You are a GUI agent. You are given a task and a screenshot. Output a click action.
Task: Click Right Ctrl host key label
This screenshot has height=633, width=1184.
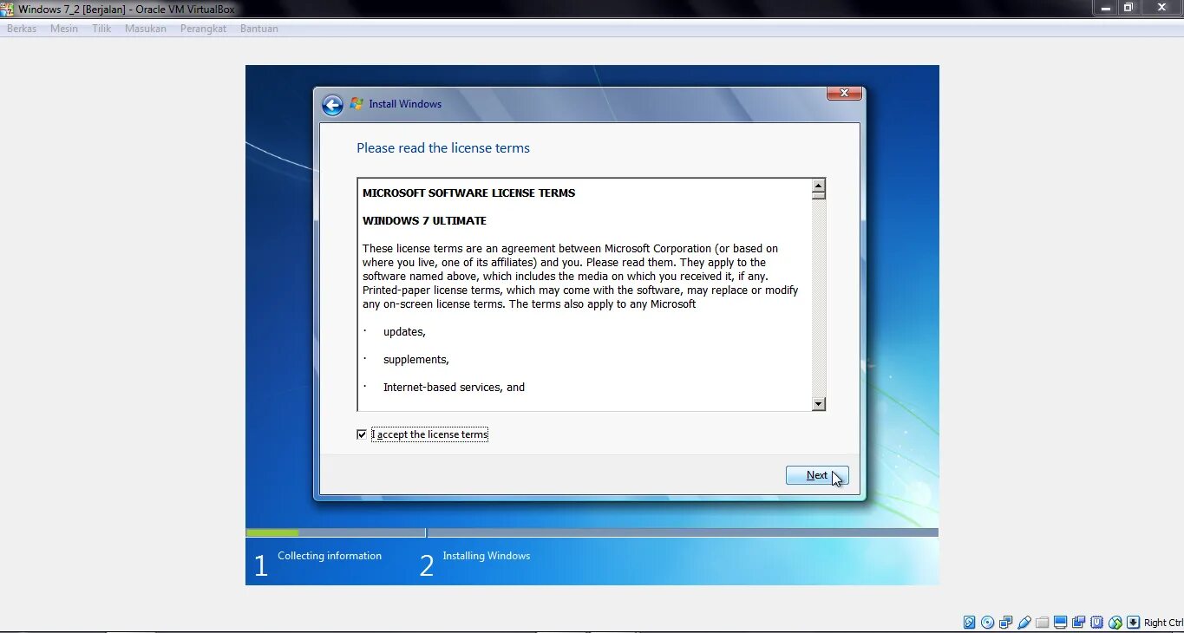(1163, 623)
